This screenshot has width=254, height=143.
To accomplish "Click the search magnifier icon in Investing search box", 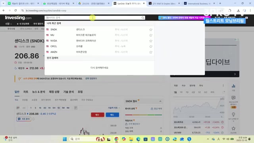I will pyautogui.click(x=143, y=17).
